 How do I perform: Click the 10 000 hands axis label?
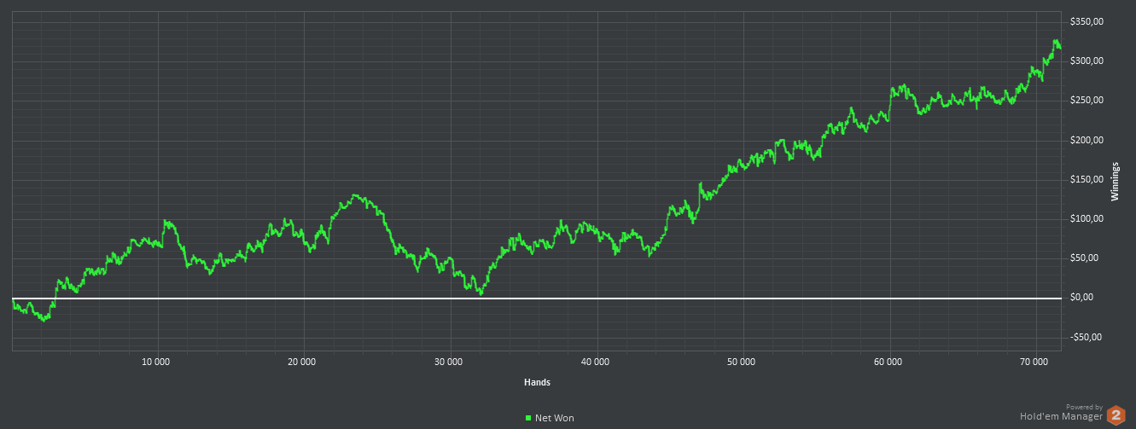[x=156, y=362]
